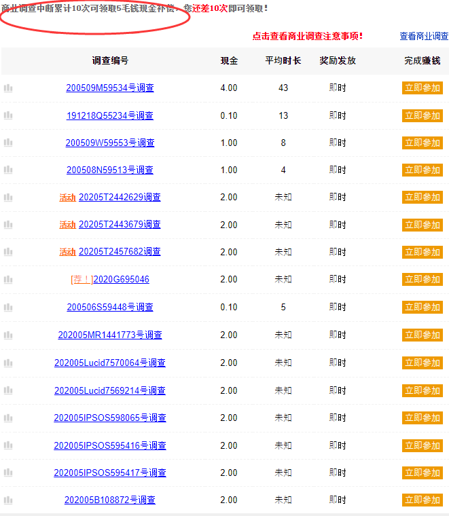449x516 pixels.
Task: Open survey link 202005IPSOS595417号调查
Action: pos(110,473)
